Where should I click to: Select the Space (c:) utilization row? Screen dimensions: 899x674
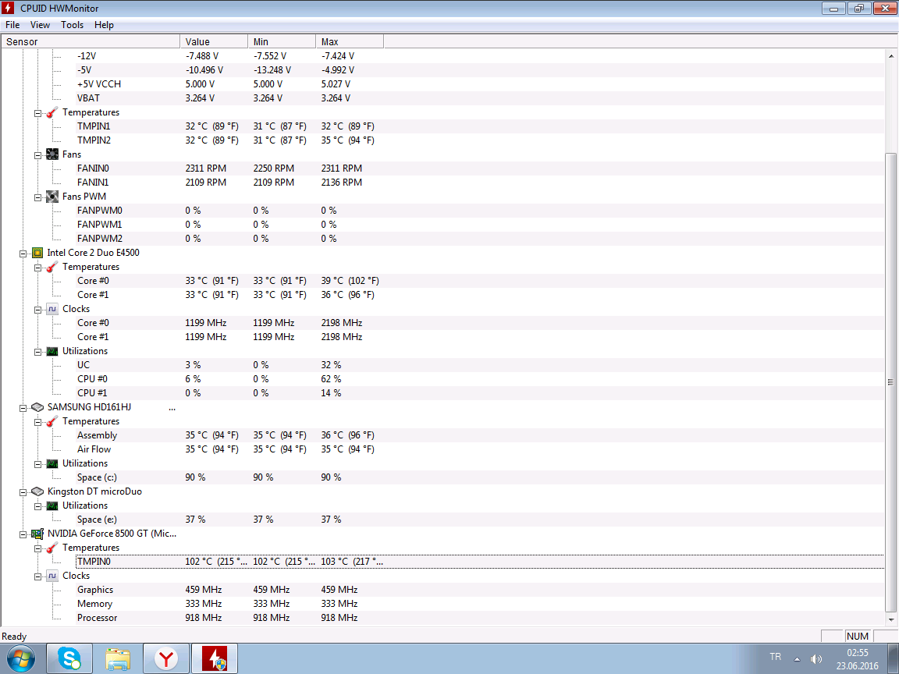click(480, 477)
